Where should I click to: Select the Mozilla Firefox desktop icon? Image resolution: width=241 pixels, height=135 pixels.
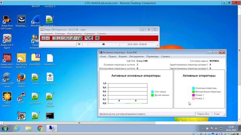21,80
